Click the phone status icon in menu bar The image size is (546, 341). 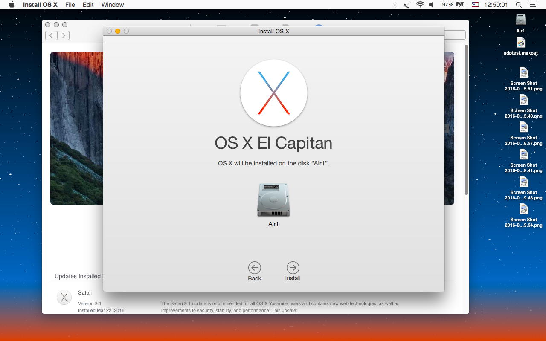(407, 5)
